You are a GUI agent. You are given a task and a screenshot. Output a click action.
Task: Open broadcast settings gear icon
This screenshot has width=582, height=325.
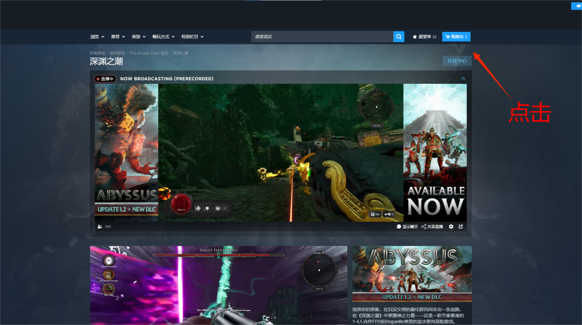coord(451,227)
